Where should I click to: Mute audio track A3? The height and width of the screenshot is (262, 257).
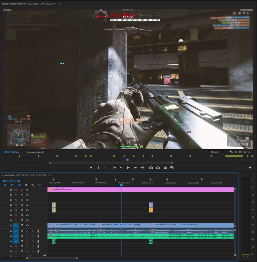28,241
